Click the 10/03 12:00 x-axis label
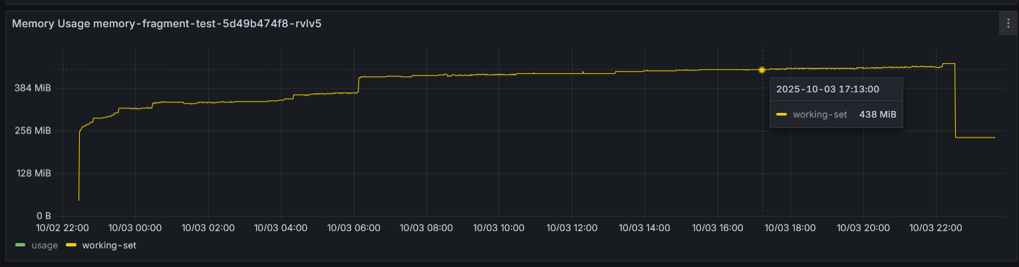The image size is (1019, 267). point(572,228)
